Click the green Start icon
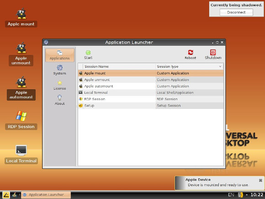 pos(88,53)
